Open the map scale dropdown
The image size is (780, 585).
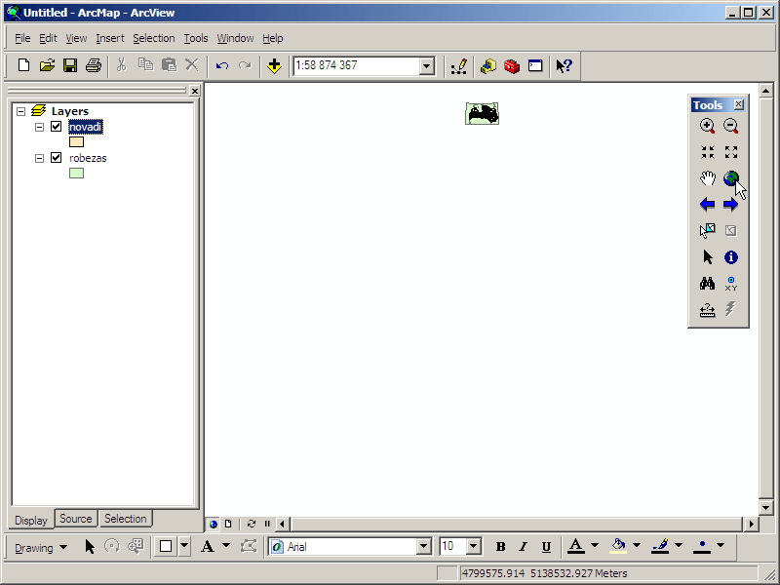tap(426, 65)
